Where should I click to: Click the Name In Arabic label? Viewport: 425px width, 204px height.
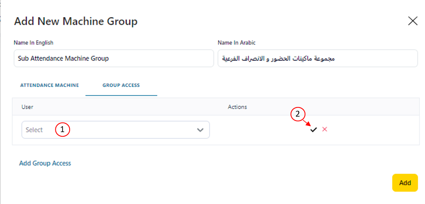click(x=237, y=43)
